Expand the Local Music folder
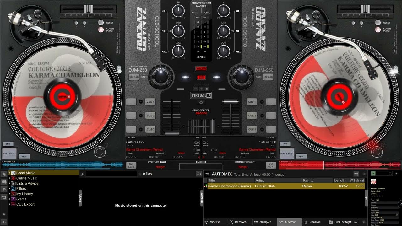Image resolution: width=402 pixels, height=226 pixels. click(x=9, y=173)
